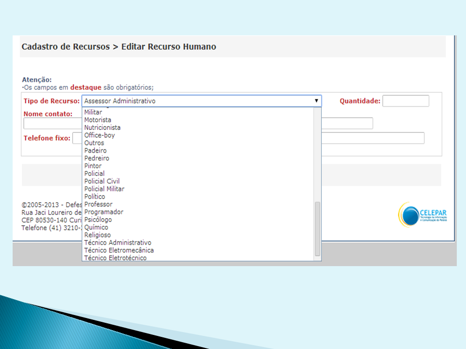Pick the Professor option
This screenshot has width=466, height=349.
point(98,204)
